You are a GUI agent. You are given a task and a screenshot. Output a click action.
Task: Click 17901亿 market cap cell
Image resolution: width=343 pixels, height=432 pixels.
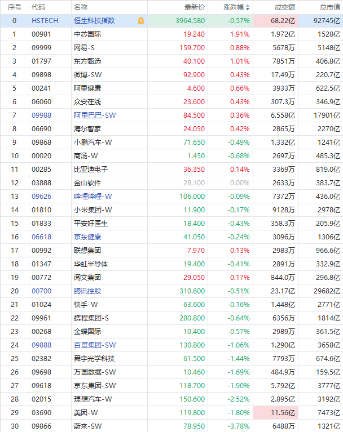(320, 115)
